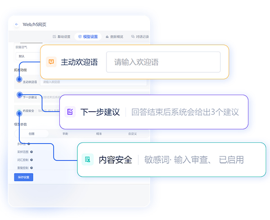The image size is (270, 220).
Task: Click the 拓展功能 section heading
Action: click(20, 70)
